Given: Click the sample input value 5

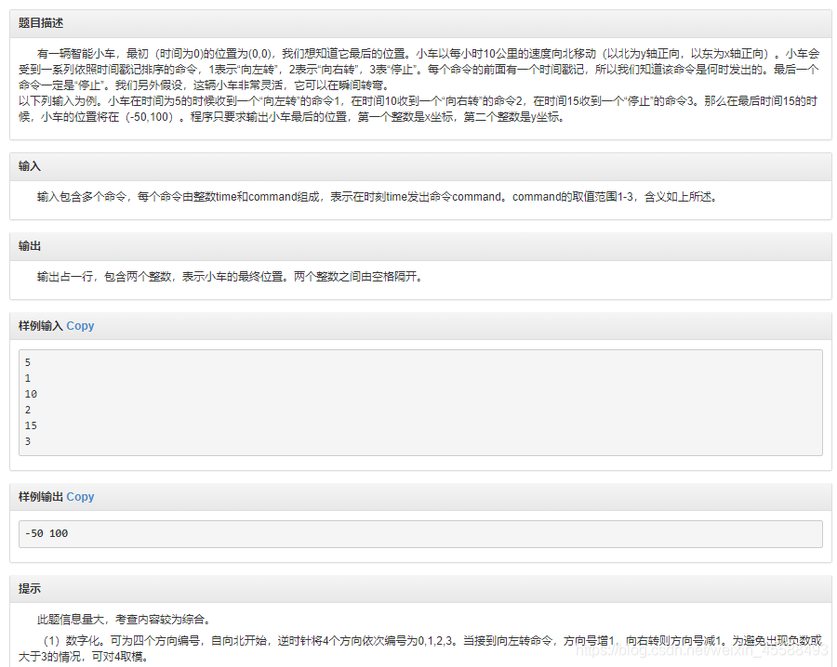Looking at the screenshot, I should point(28,362).
